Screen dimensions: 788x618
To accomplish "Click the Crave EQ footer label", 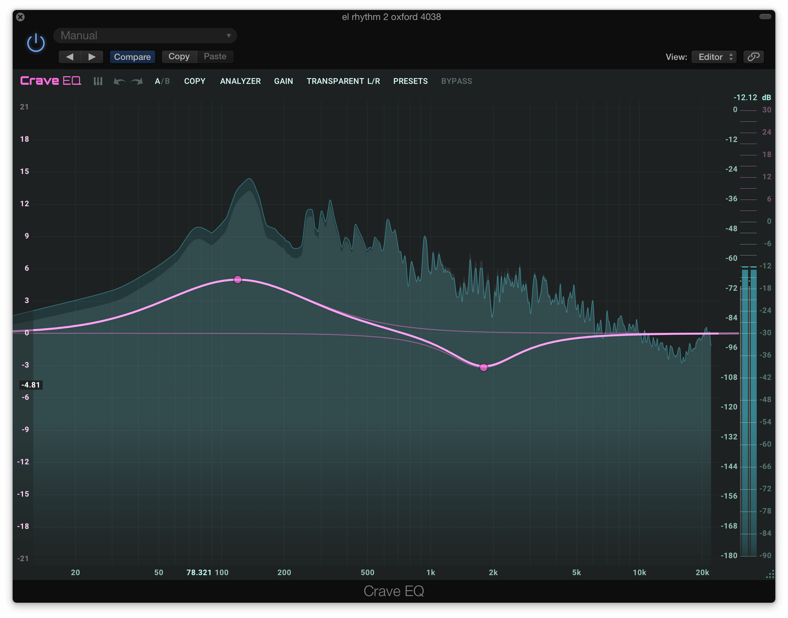I will click(x=394, y=591).
